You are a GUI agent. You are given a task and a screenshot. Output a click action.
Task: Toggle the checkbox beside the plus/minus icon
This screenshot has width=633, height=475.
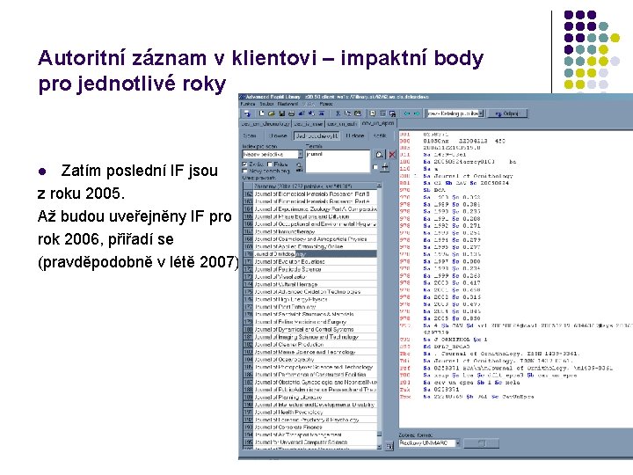tap(375, 167)
